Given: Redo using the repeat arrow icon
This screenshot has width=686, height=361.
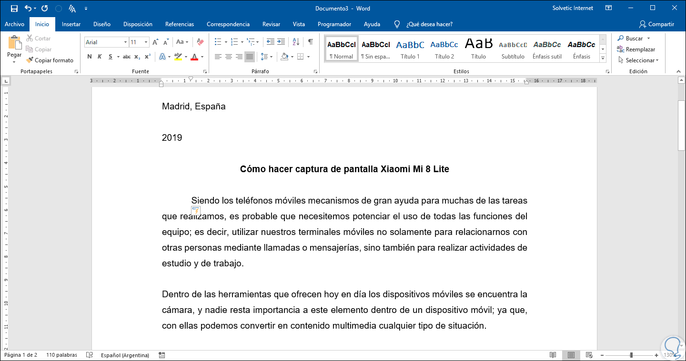Looking at the screenshot, I should coord(44,9).
